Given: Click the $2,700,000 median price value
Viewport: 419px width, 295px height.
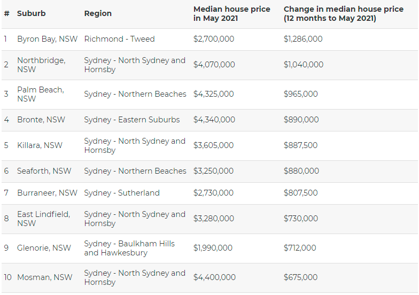Looking at the screenshot, I should tap(213, 39).
